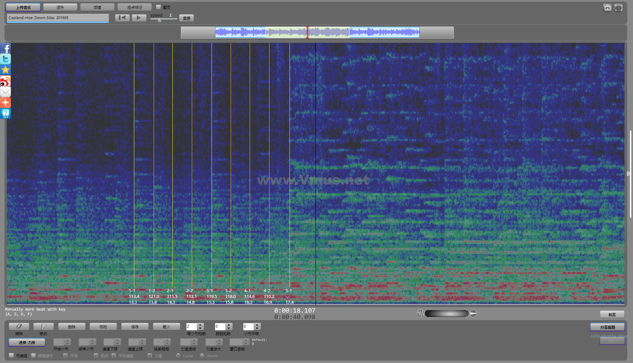Image resolution: width=633 pixels, height=363 pixels.
Task: Rewind playback to start
Action: tap(122, 18)
